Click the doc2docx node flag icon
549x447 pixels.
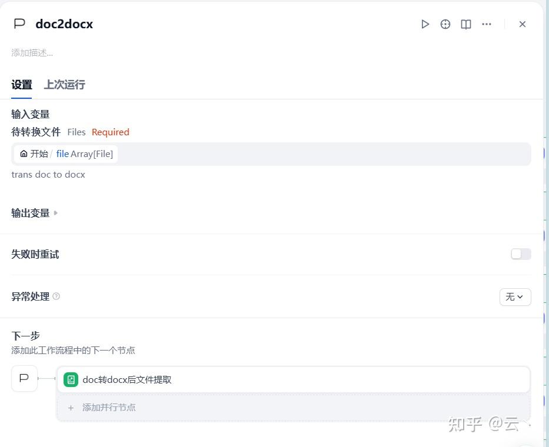tap(19, 24)
